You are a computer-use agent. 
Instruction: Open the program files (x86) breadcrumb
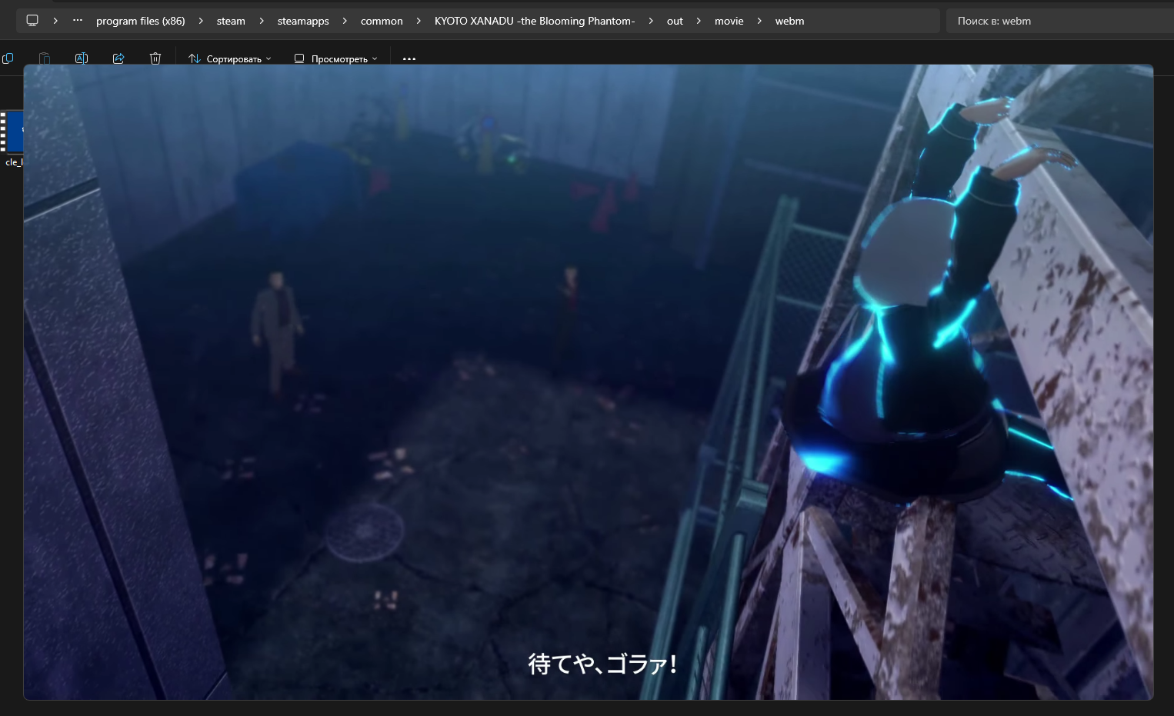tap(141, 21)
